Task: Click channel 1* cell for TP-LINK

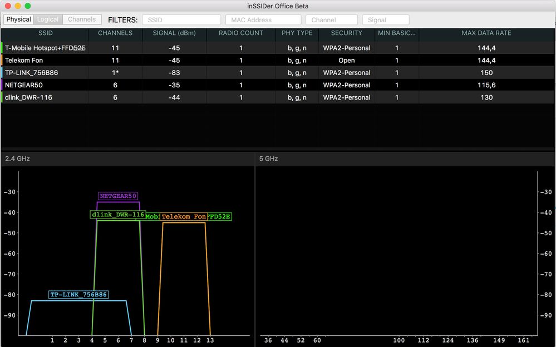Action: click(x=115, y=73)
